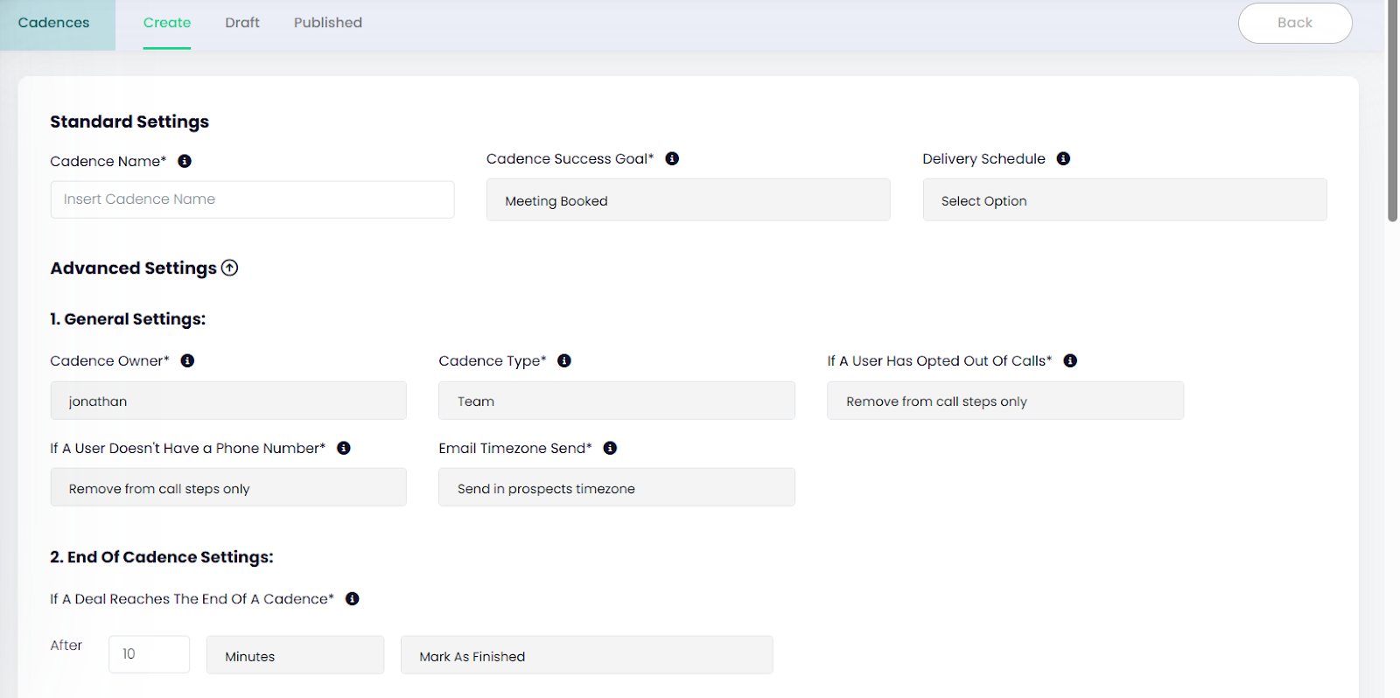Click info icon for Opted Out Of Calls
Viewport: 1400px width, 698px height.
(x=1070, y=360)
